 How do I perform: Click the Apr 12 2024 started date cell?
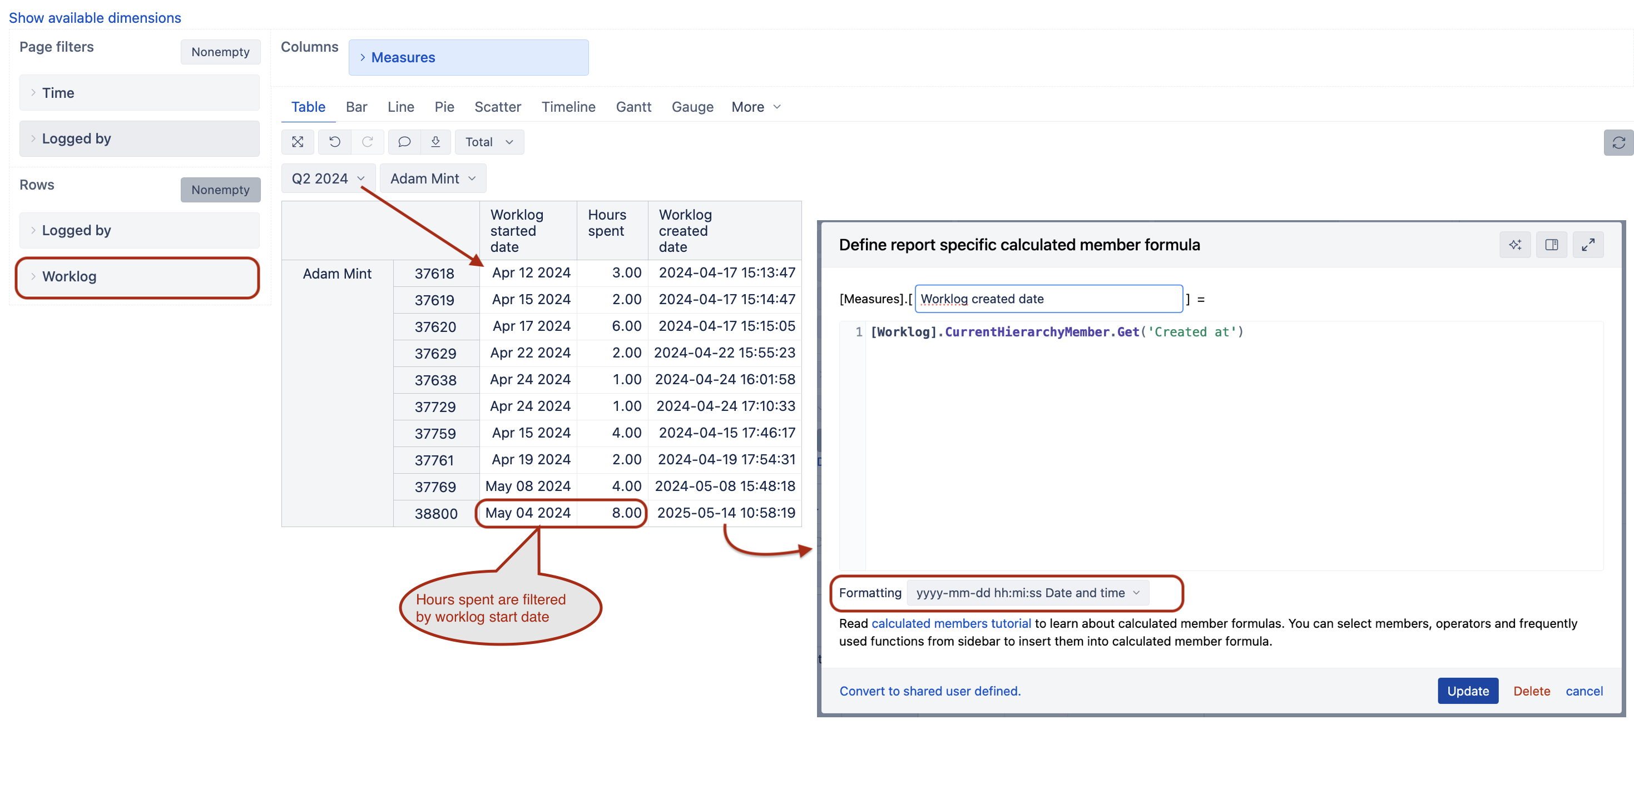pyautogui.click(x=528, y=274)
